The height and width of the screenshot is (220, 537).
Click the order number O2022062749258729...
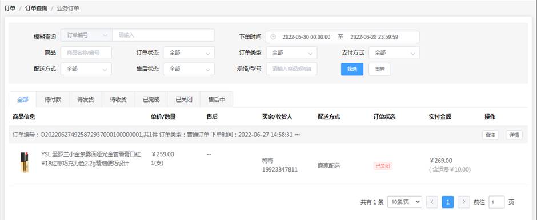(91, 135)
